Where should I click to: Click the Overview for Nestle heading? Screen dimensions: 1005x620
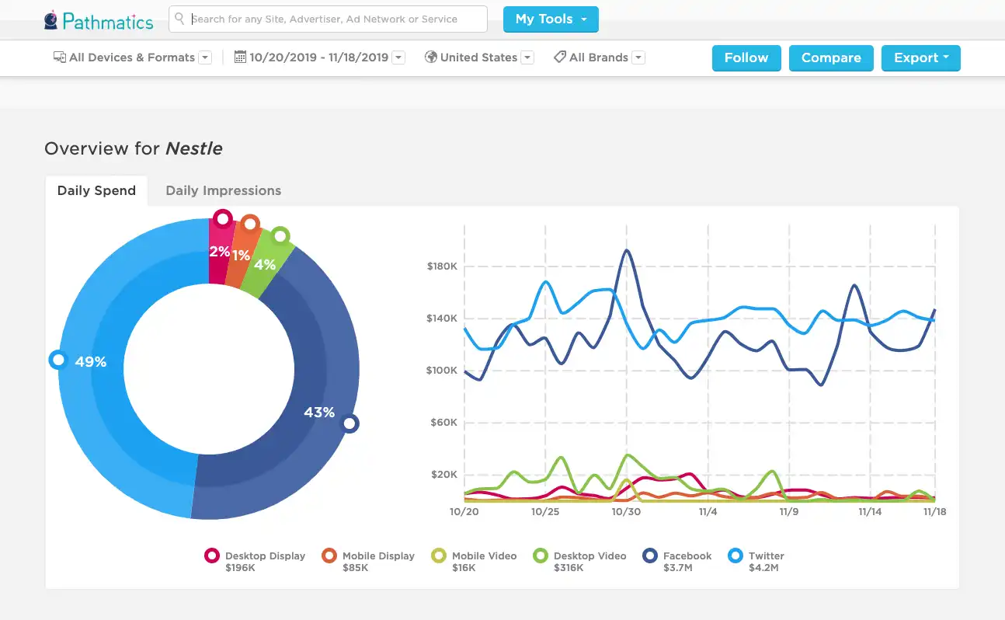[x=134, y=148]
